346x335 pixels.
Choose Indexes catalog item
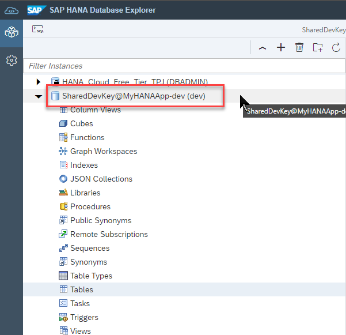click(x=84, y=165)
